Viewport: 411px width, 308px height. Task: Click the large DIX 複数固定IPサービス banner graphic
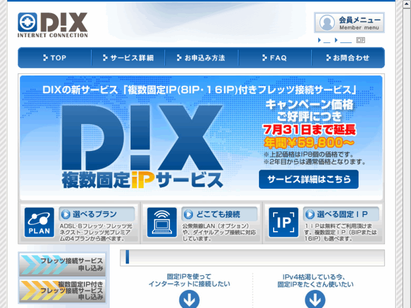click(142, 147)
